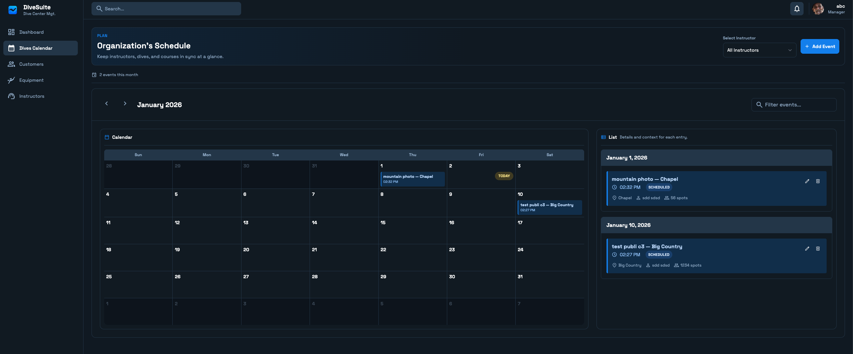Open the abc Manager profile avatar
The image size is (853, 354).
coord(818,9)
